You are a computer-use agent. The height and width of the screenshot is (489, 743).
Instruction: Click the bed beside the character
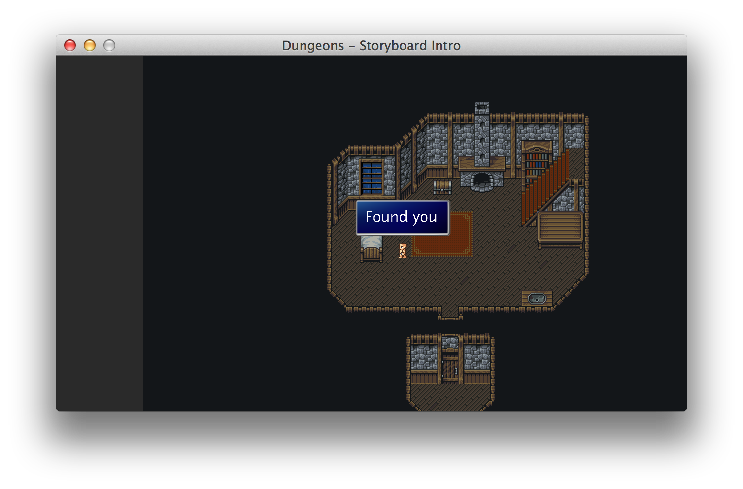[371, 248]
